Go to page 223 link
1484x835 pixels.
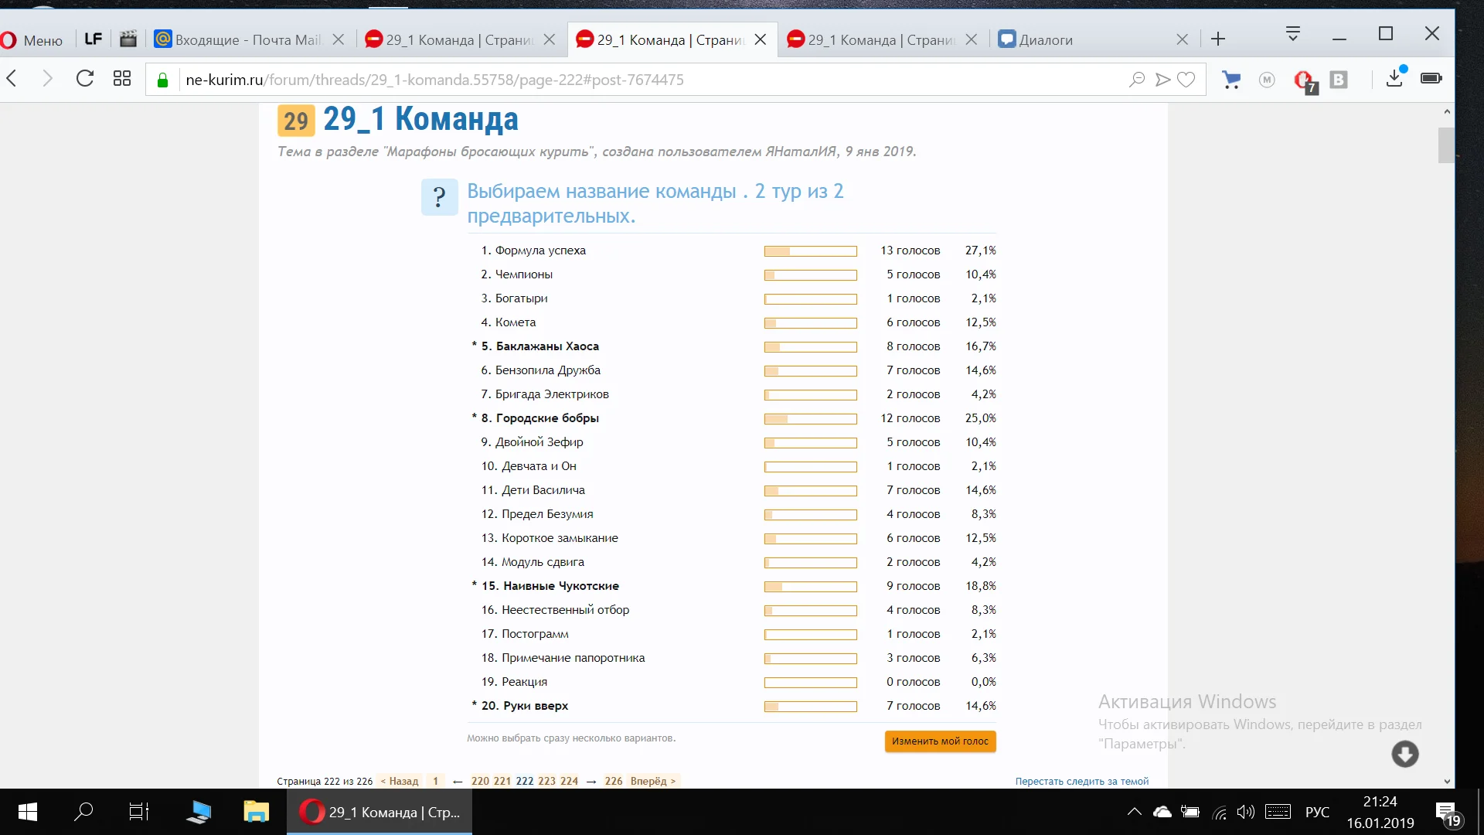point(546,782)
